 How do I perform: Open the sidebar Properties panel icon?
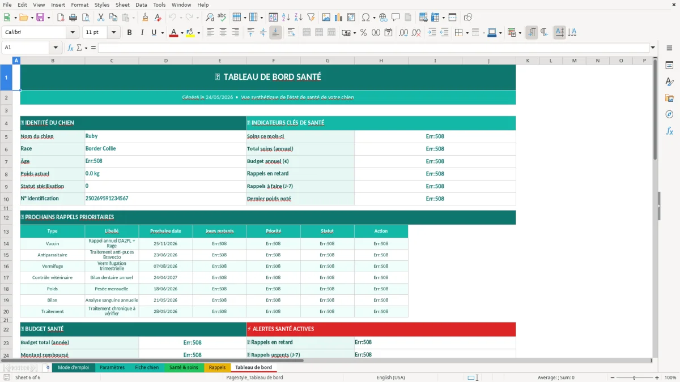click(x=669, y=66)
